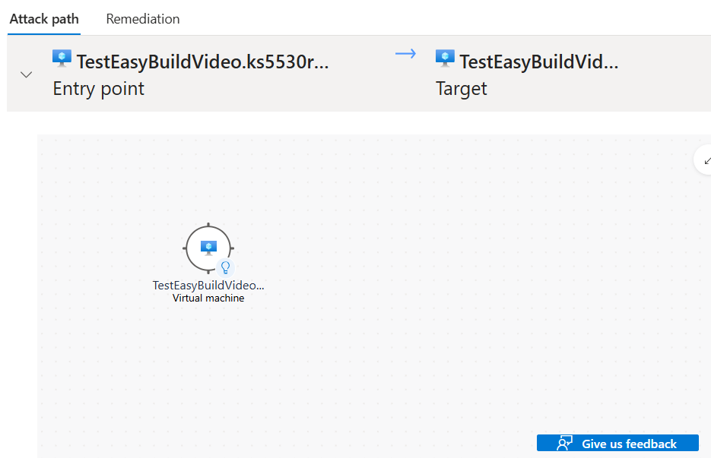
Task: Select the virtual machine node in graph
Action: [x=208, y=248]
